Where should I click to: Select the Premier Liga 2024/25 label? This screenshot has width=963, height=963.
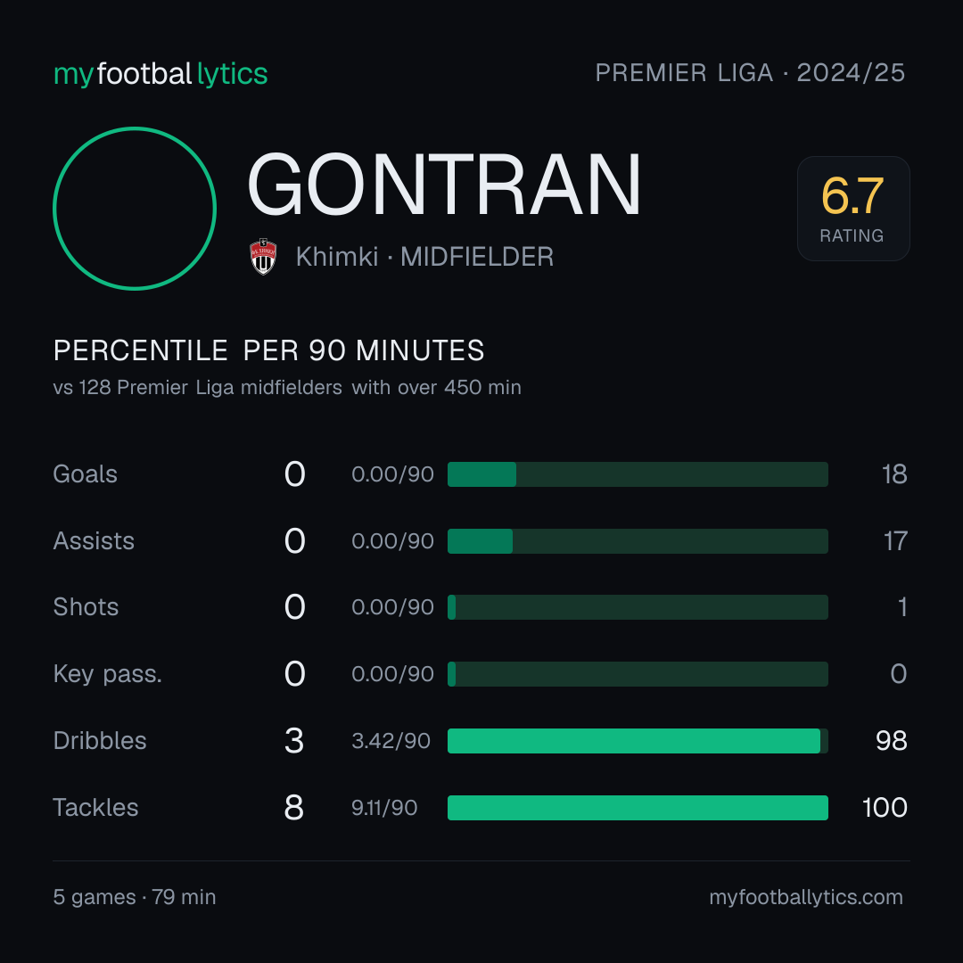point(750,73)
